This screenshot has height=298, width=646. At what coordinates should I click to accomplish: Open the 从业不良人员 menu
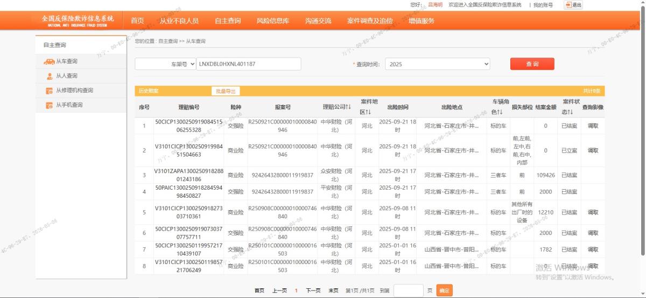pyautogui.click(x=179, y=21)
